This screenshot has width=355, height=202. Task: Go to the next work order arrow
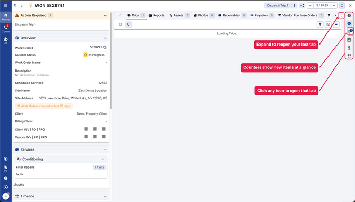pos(334,6)
